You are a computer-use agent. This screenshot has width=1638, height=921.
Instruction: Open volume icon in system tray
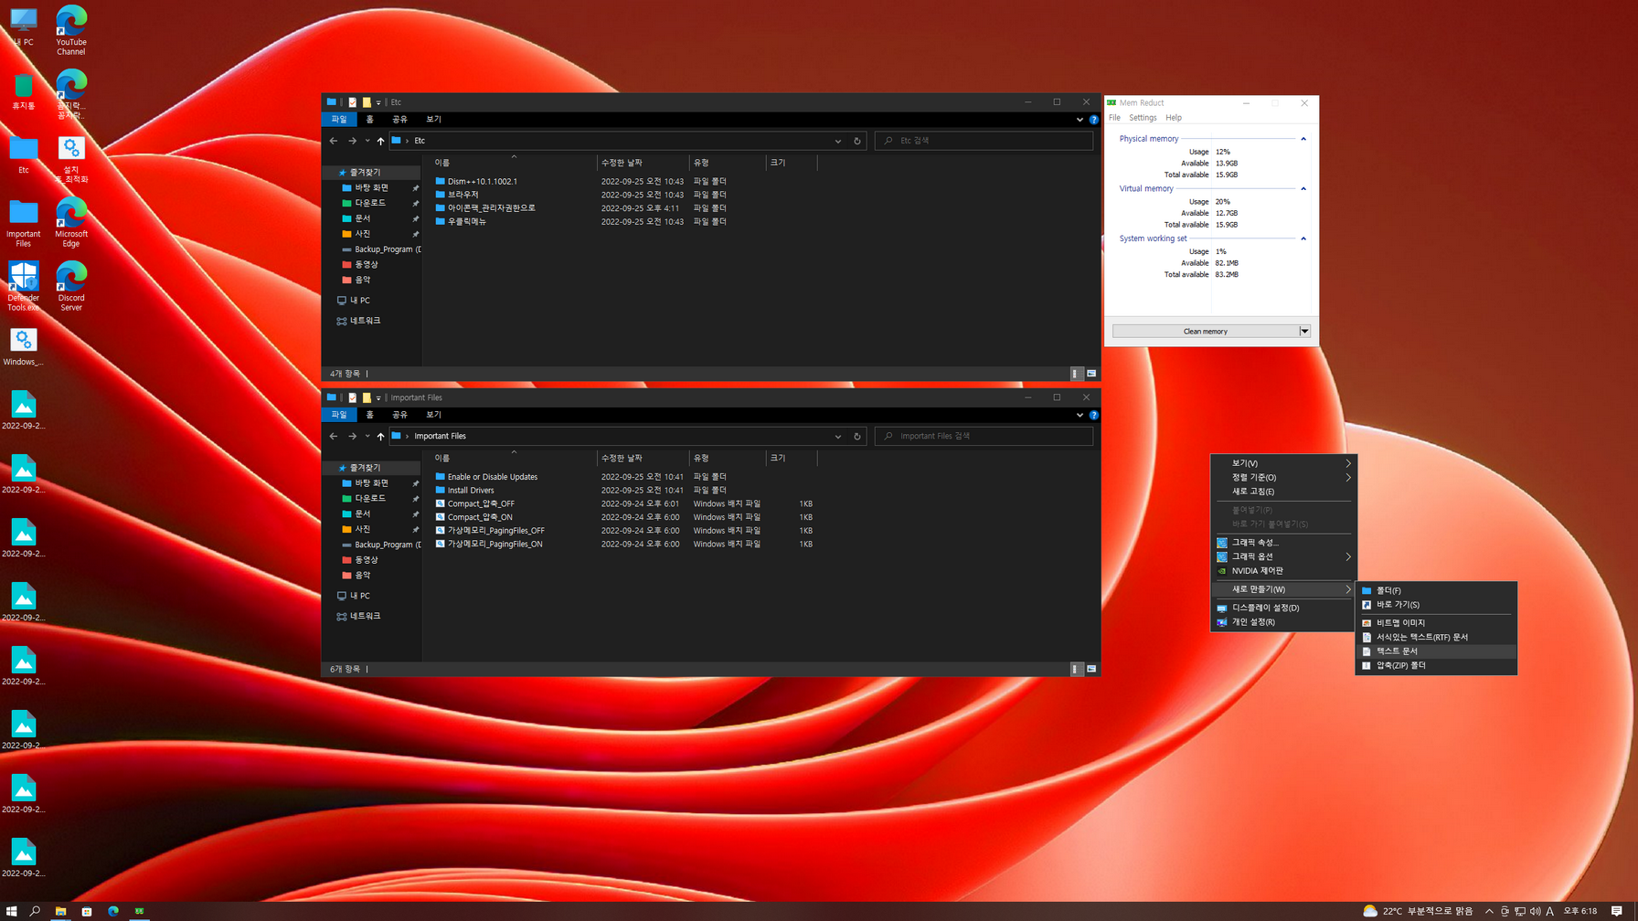[1535, 911]
